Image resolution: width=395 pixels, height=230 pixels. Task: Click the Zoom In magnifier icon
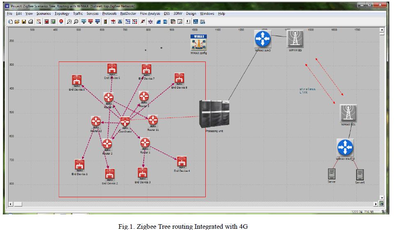click(x=69, y=21)
